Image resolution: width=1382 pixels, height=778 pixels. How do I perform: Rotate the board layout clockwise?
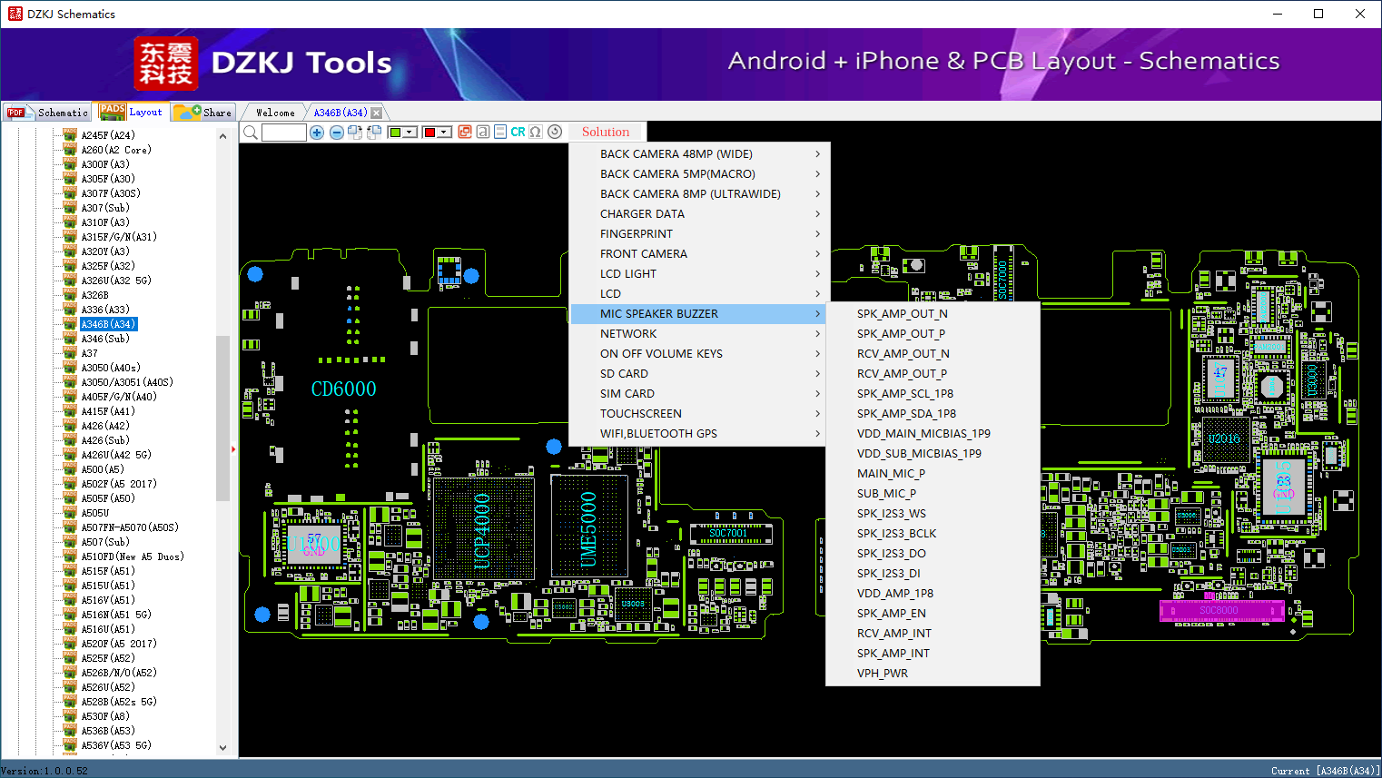[355, 133]
